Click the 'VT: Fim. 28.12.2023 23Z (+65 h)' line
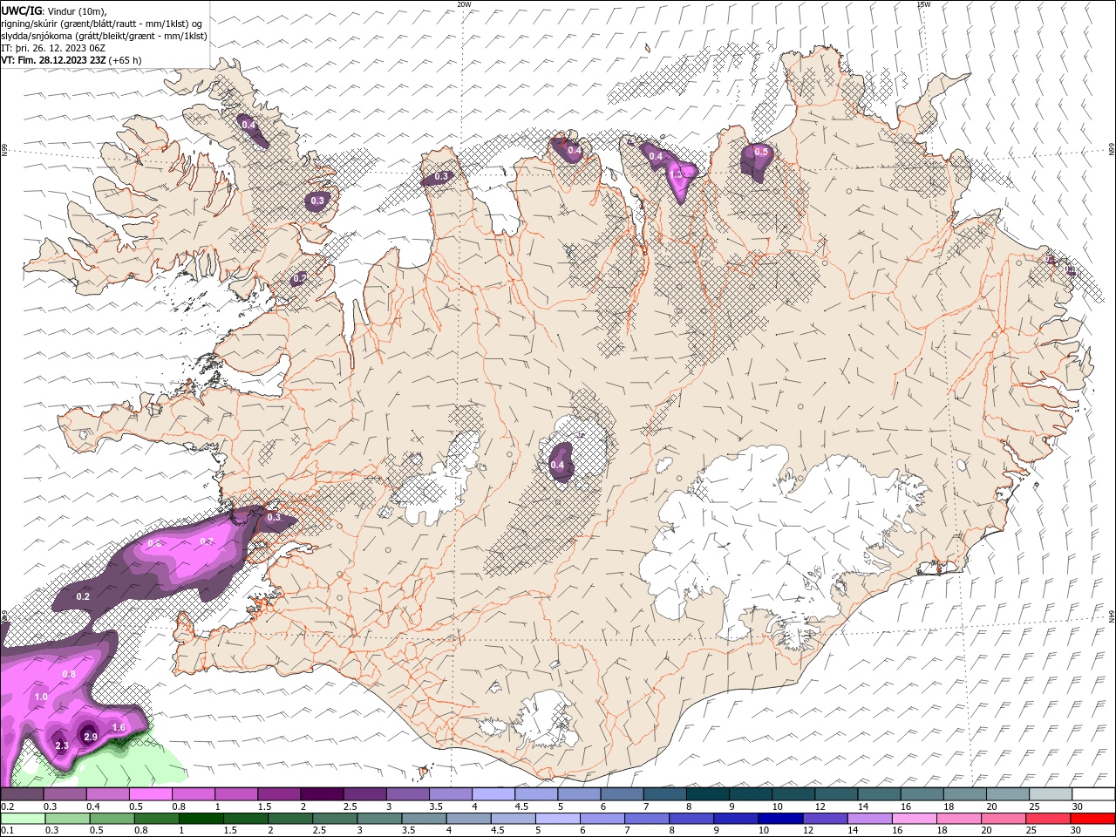 point(71,60)
